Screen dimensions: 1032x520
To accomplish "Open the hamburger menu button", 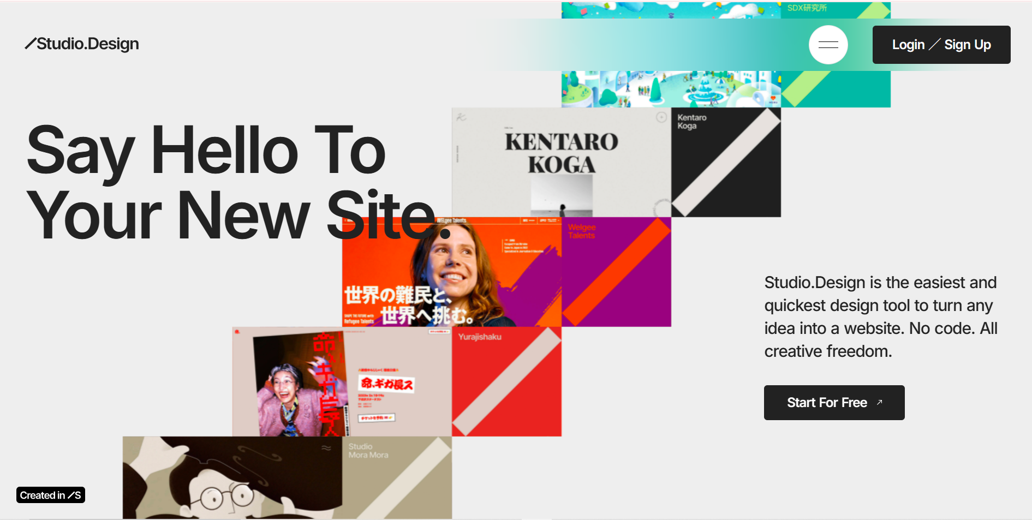I will tap(828, 45).
